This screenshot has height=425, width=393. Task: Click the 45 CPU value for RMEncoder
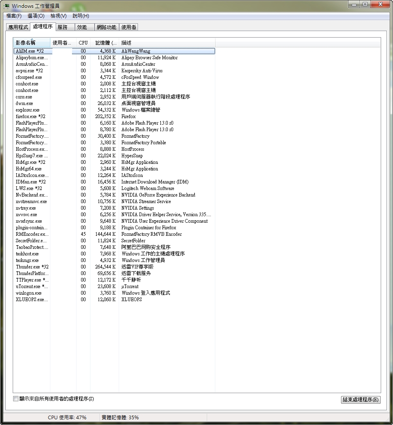coord(83,234)
